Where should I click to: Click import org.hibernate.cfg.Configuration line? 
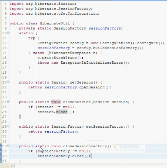55,14
